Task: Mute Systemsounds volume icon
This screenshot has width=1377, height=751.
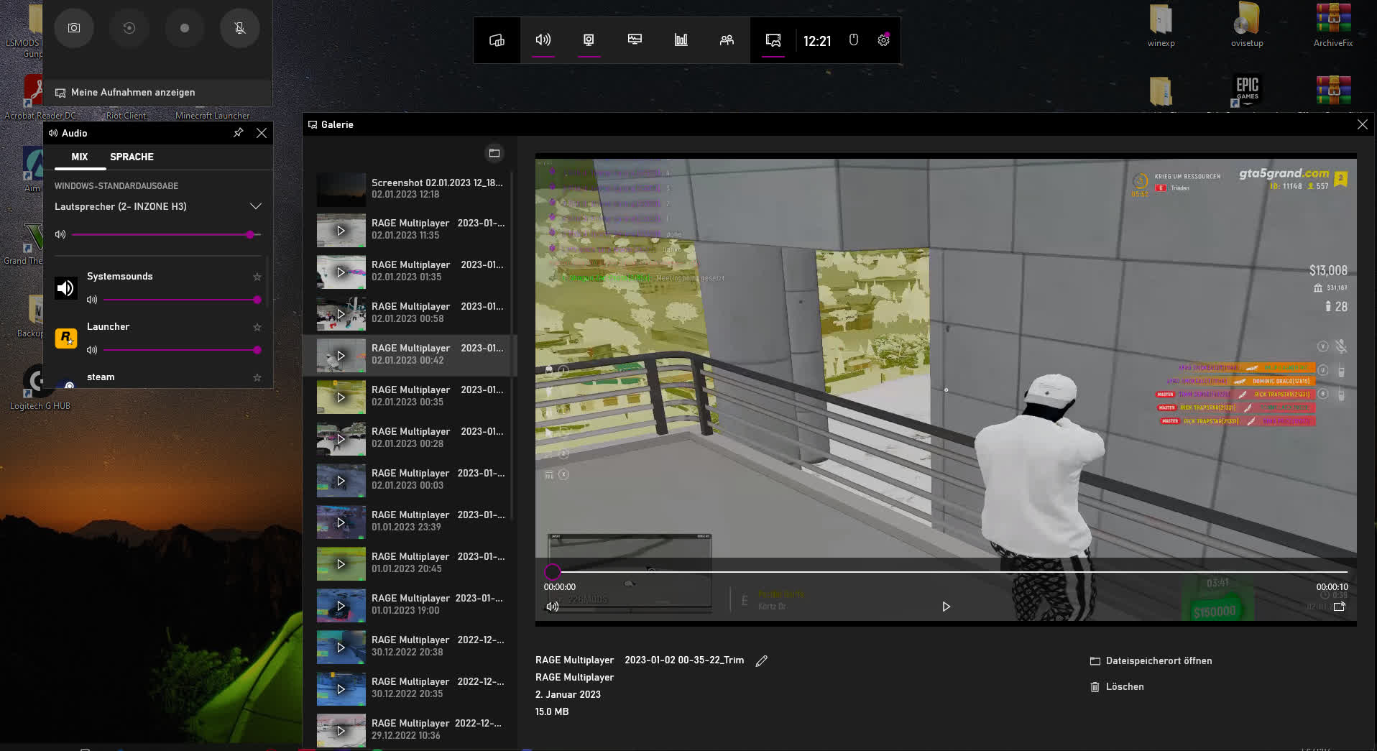Action: pos(92,300)
